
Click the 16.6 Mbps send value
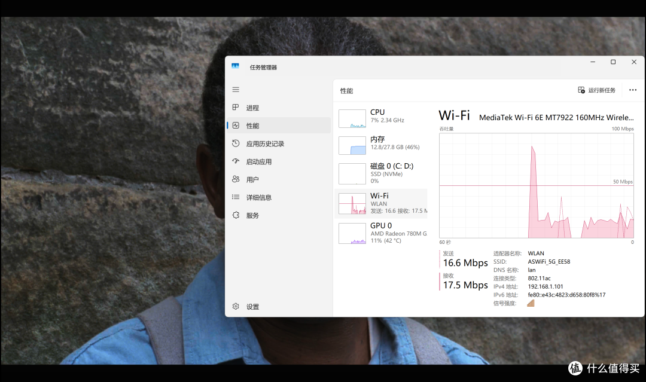tap(465, 263)
